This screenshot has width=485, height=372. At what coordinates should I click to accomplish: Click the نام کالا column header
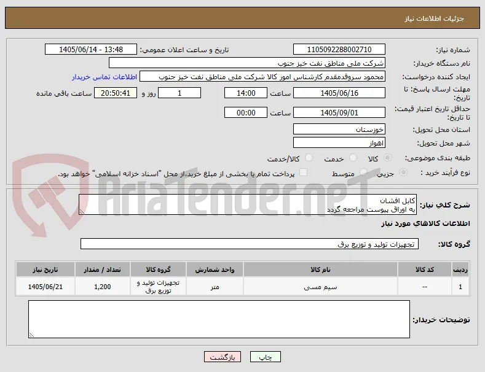tap(320, 269)
